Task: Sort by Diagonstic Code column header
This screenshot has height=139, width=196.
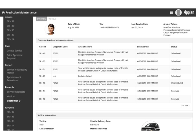Action: (60, 47)
